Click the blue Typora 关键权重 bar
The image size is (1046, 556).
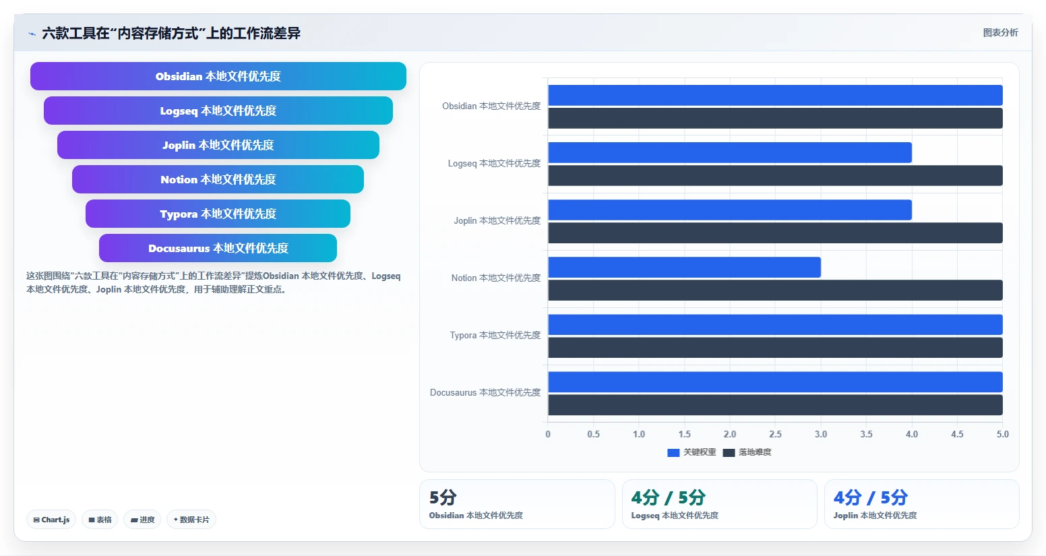pos(775,324)
